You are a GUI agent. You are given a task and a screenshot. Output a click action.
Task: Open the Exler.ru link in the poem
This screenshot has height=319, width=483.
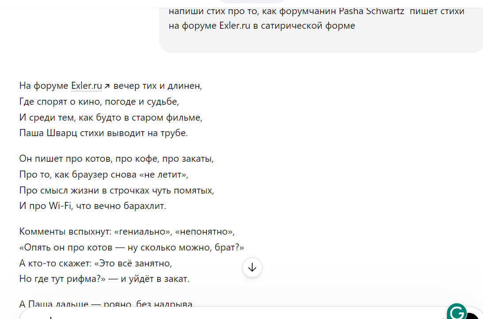click(x=87, y=86)
